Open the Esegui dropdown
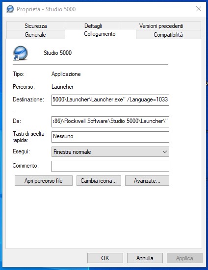Image resolution: width=208 pixels, height=270 pixels. pyautogui.click(x=110, y=152)
